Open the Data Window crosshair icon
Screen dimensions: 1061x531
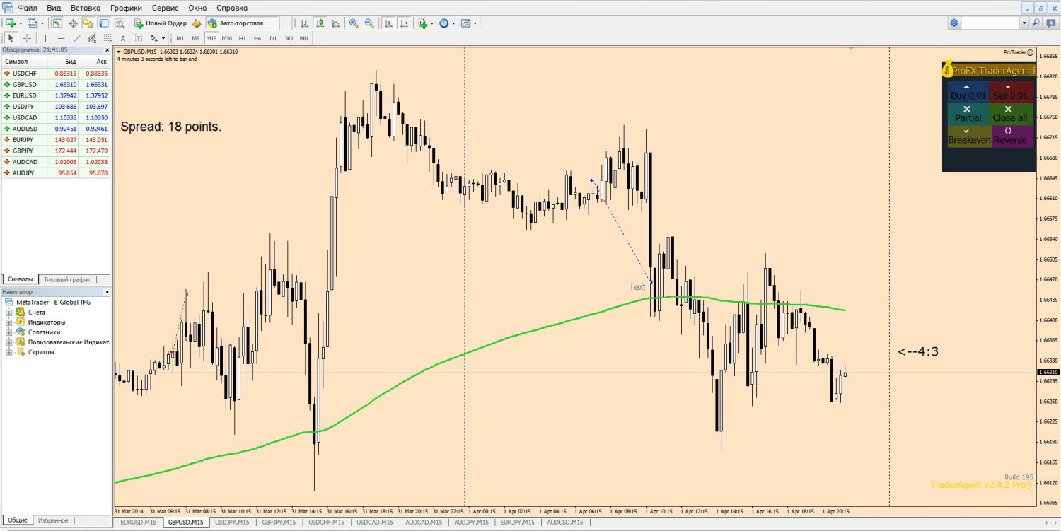(x=73, y=23)
